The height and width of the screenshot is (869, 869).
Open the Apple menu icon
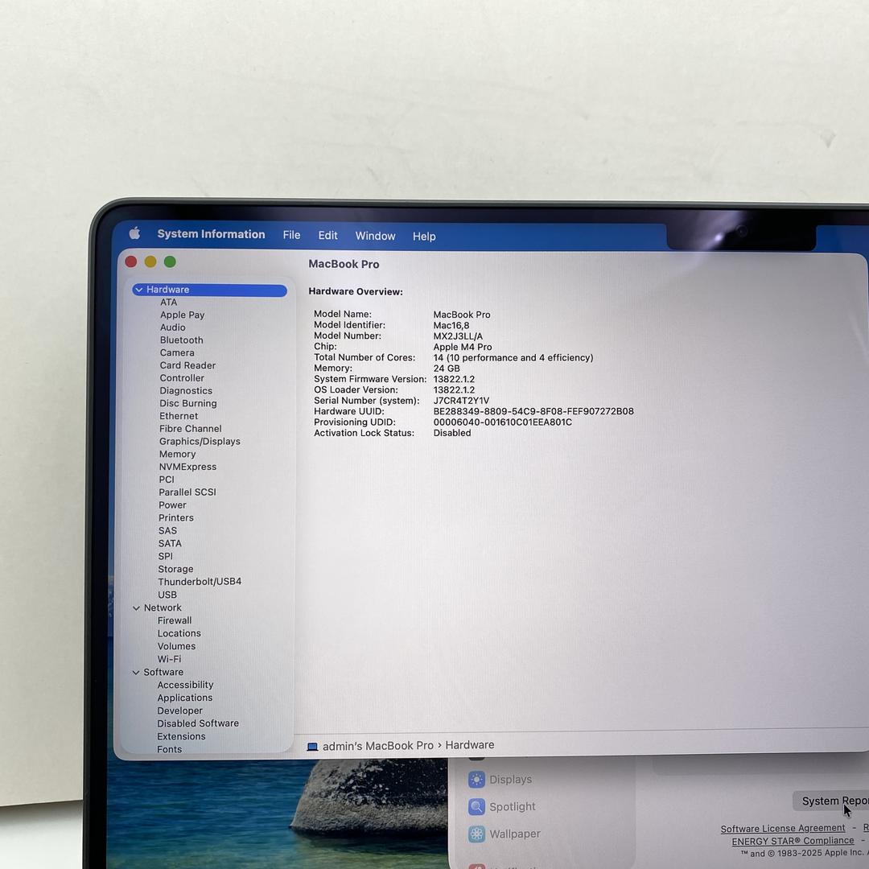point(134,233)
